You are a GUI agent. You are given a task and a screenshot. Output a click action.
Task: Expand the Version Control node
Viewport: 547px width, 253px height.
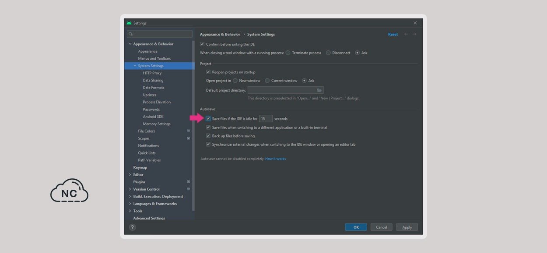[x=130, y=189]
